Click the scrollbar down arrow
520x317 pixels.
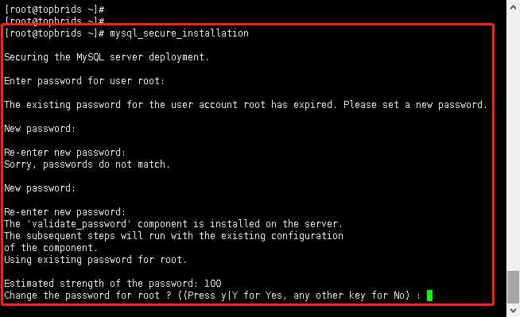(x=513, y=311)
